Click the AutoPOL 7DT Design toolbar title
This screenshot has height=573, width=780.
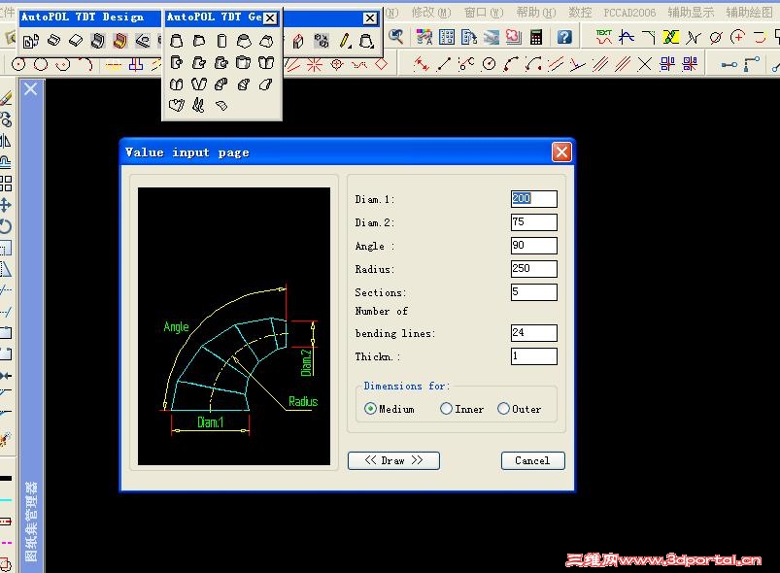(82, 17)
